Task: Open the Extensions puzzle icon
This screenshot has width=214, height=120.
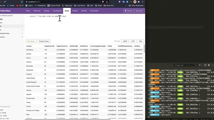Action: click(139, 2)
